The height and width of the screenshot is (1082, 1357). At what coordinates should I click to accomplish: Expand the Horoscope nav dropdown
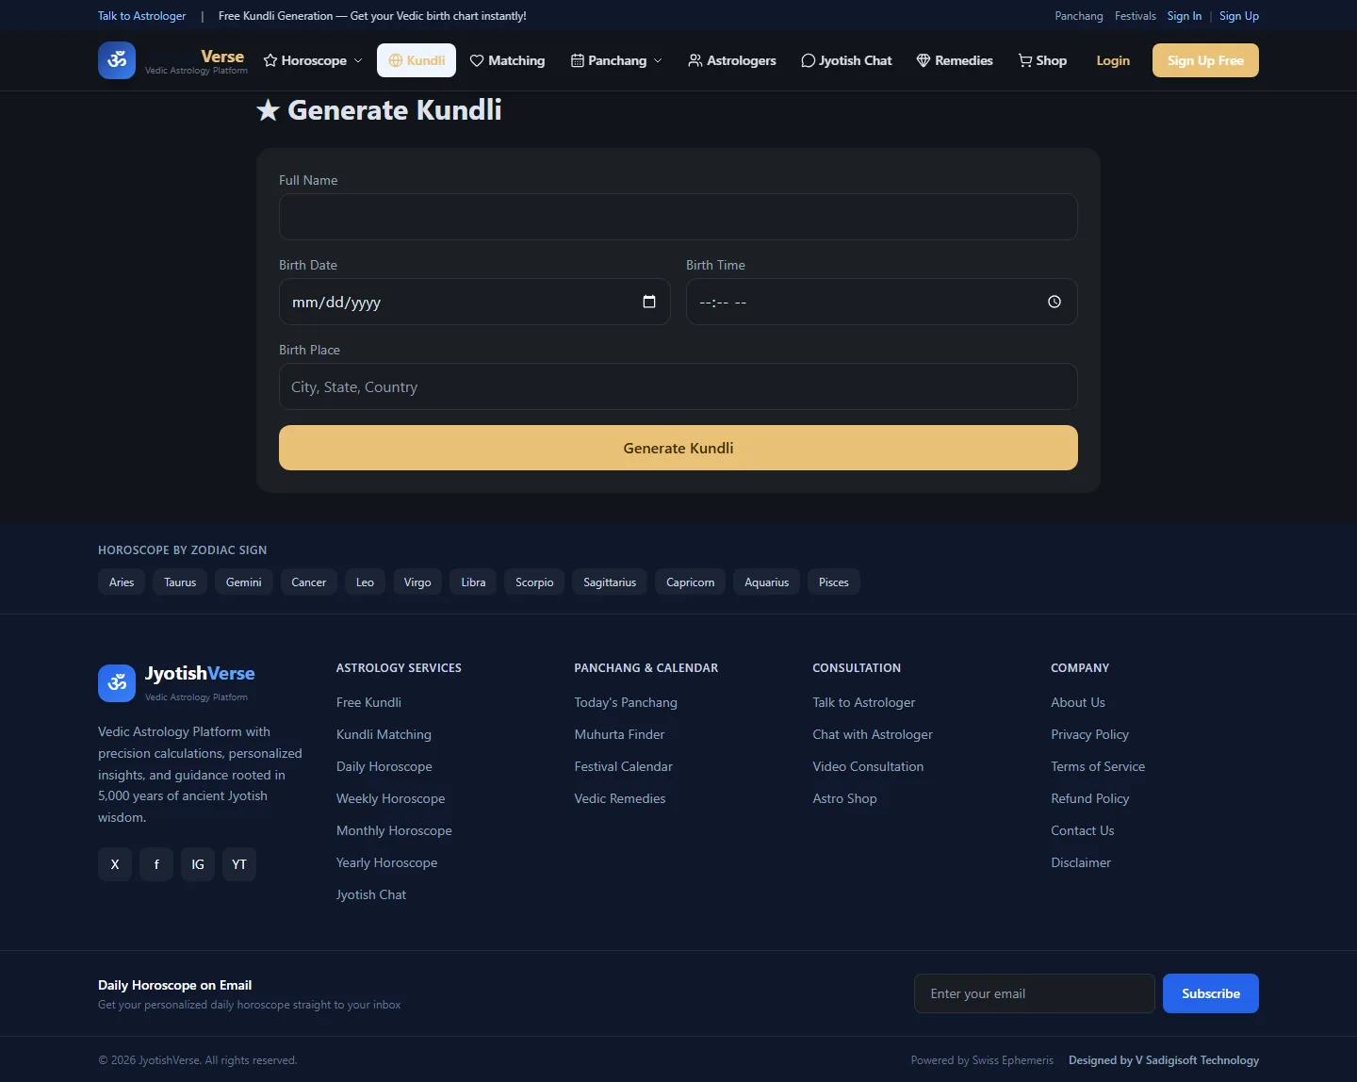coord(313,60)
